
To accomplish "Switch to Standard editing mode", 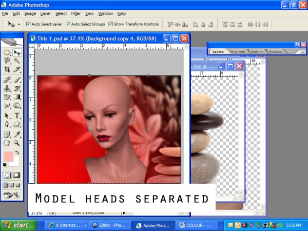I will (x=7, y=175).
